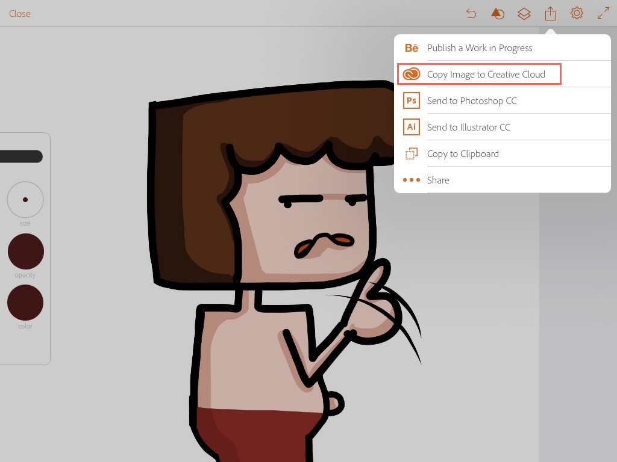This screenshot has width=617, height=462.
Task: Click the Illustrator Ai icon
Action: click(412, 127)
